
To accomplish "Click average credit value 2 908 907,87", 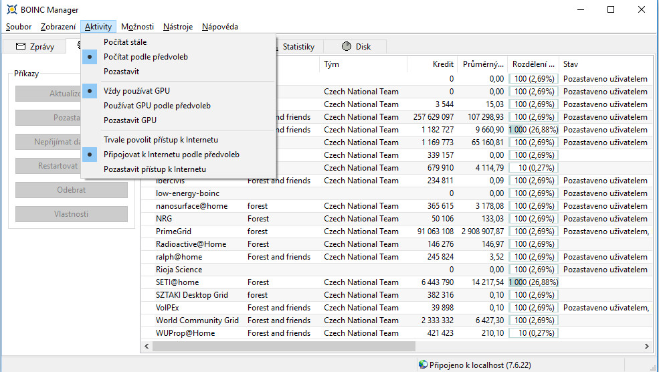I will click(482, 231).
